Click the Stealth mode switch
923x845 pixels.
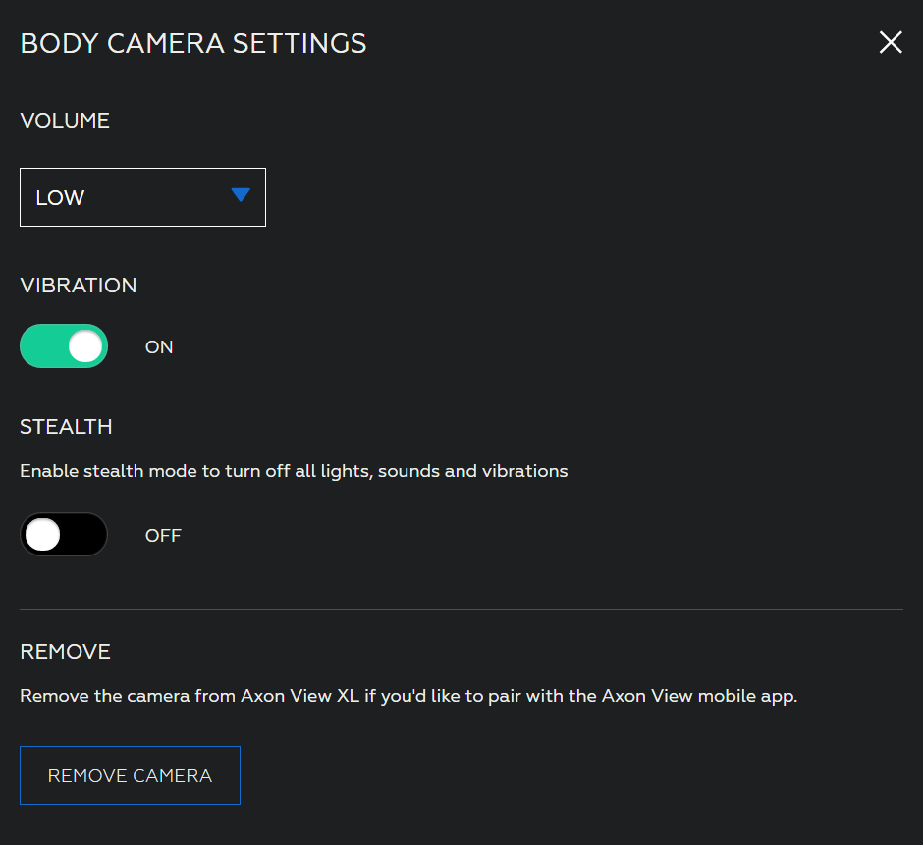[64, 534]
